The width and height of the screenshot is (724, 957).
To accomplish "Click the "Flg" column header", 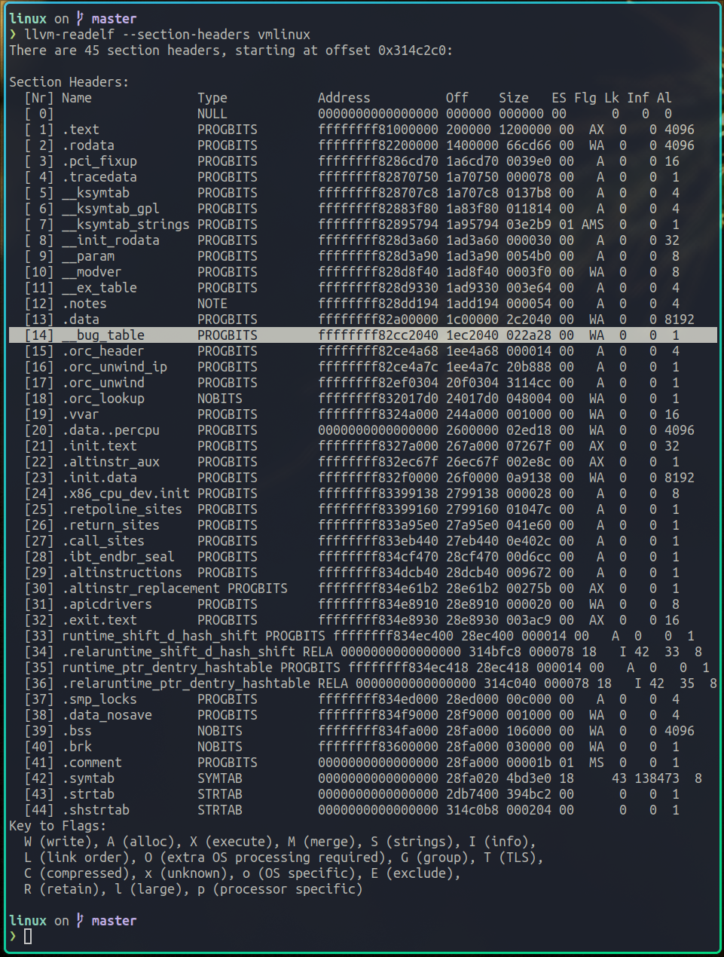I will [585, 98].
